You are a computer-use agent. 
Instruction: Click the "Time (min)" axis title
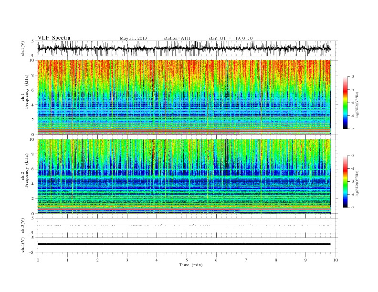191,265
